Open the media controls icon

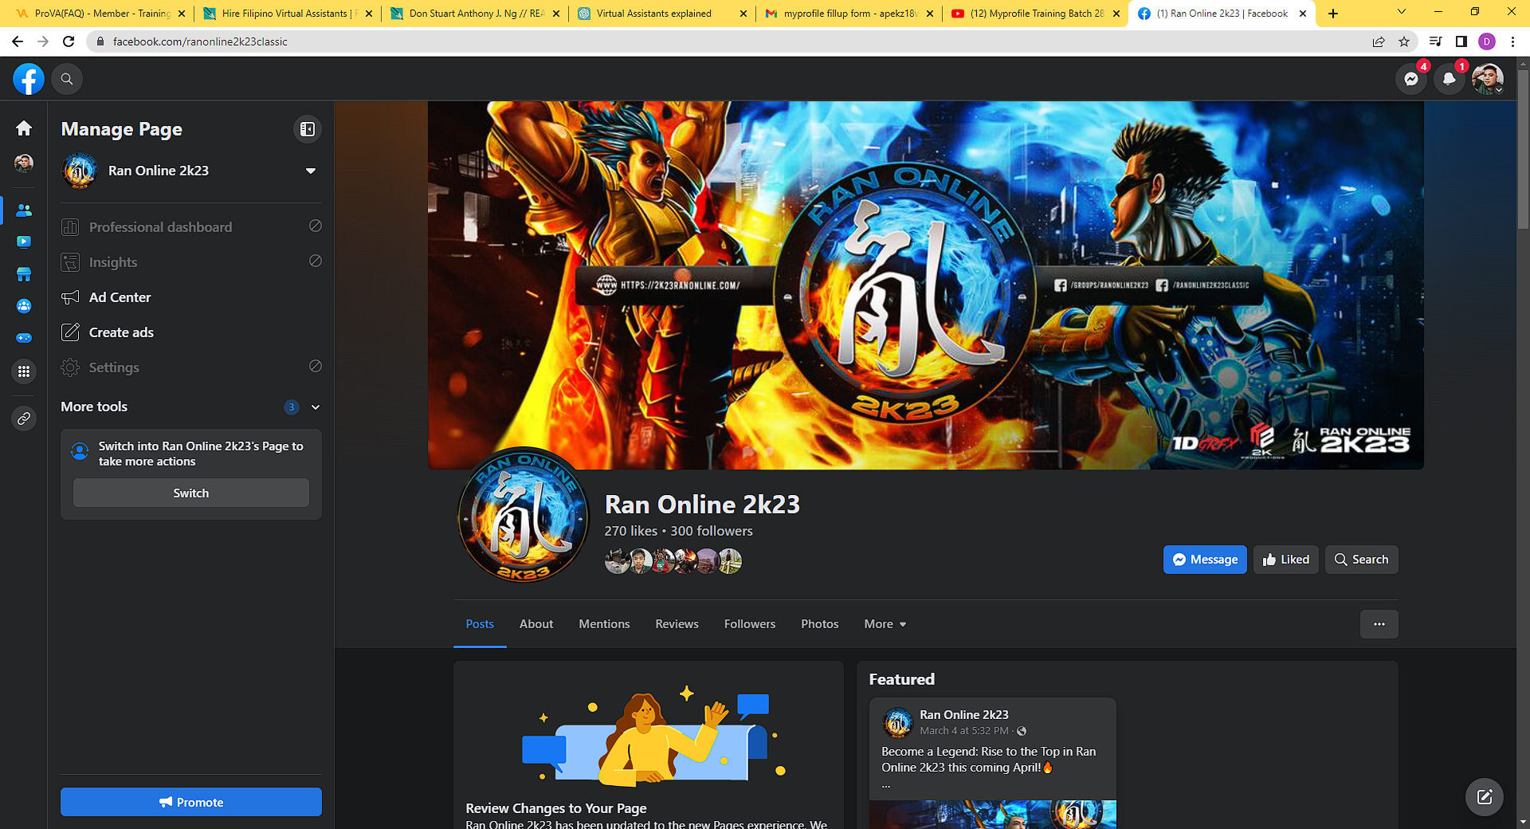[1435, 41]
